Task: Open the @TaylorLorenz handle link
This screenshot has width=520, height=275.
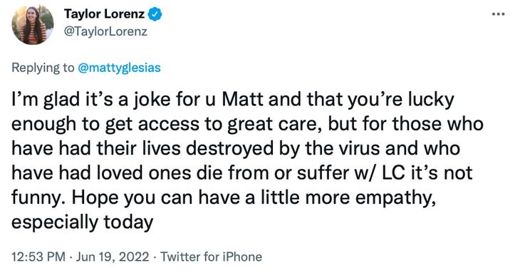Action: [x=105, y=31]
